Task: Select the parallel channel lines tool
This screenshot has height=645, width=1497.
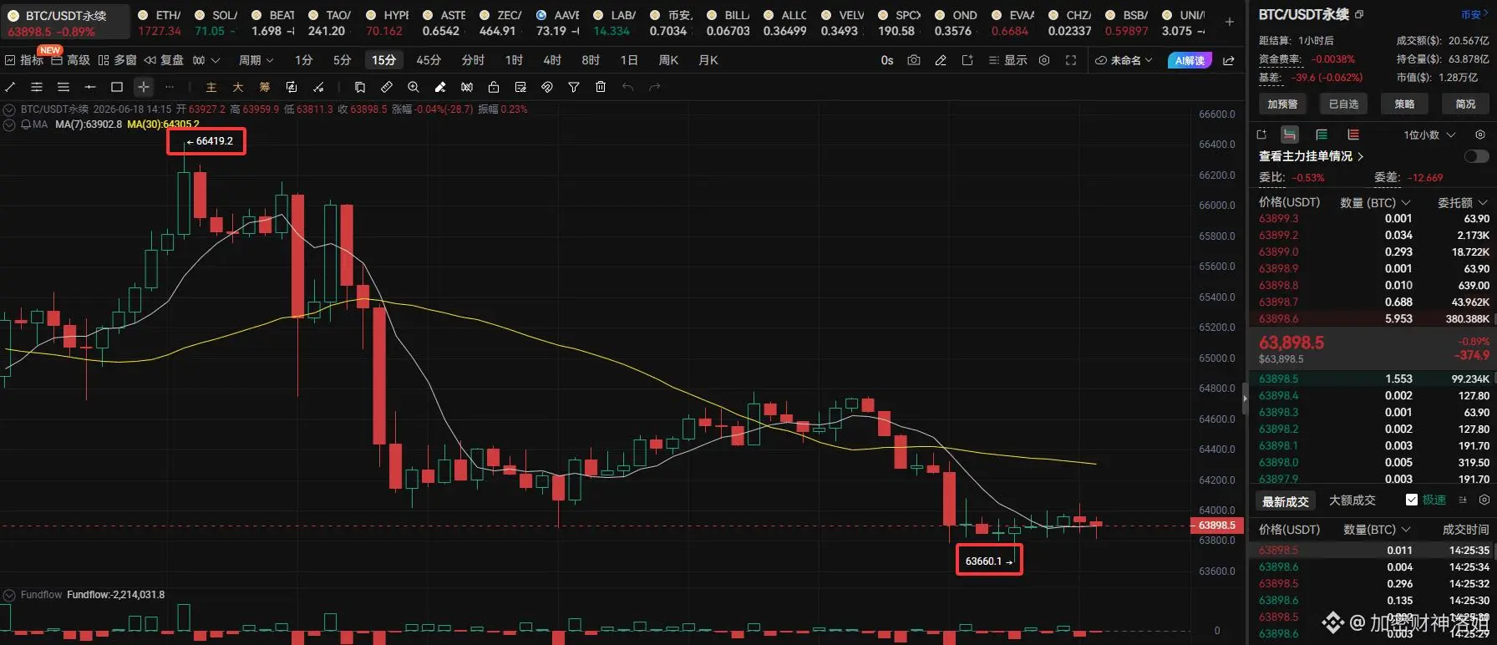Action: pyautogui.click(x=37, y=87)
